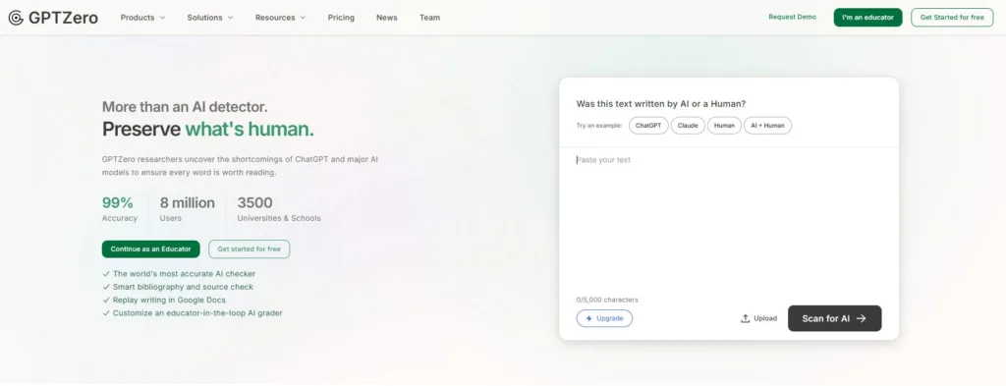The width and height of the screenshot is (1006, 386).
Task: Click 'Preserve what's human.' heading
Action: (x=208, y=129)
